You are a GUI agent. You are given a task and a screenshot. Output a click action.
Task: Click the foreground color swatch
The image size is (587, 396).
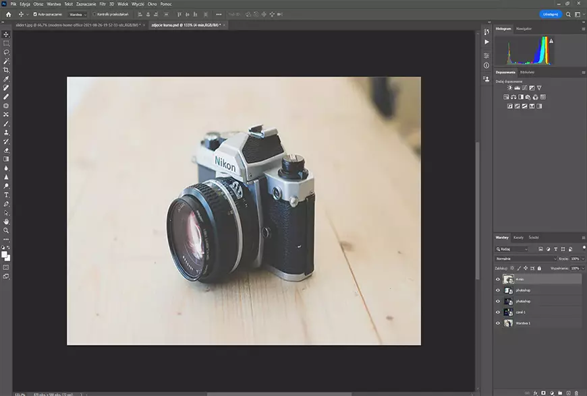tap(4, 255)
